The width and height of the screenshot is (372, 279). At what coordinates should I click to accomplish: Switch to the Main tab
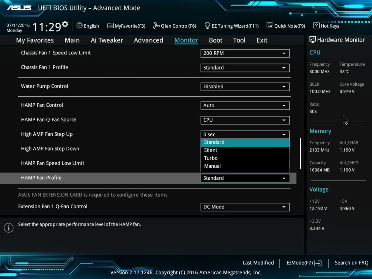tap(72, 40)
